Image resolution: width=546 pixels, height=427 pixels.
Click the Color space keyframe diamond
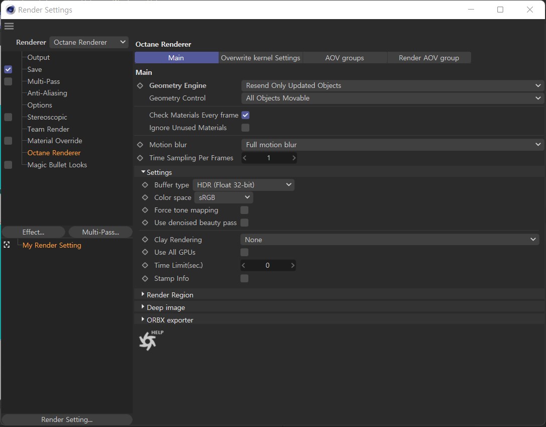click(145, 197)
